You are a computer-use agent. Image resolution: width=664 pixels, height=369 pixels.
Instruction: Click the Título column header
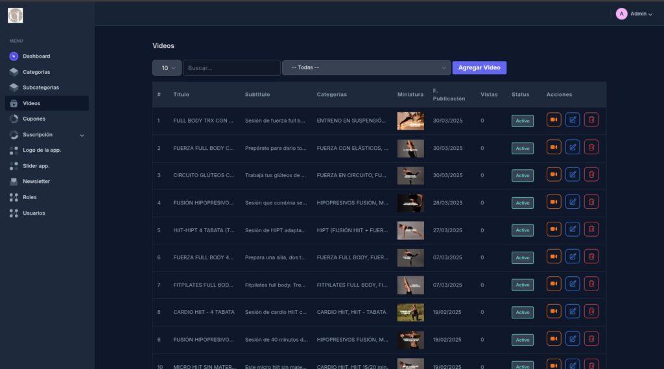coord(182,95)
